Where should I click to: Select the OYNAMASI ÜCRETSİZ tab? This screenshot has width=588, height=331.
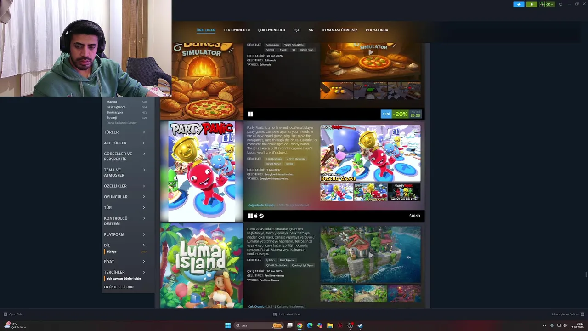339,30
